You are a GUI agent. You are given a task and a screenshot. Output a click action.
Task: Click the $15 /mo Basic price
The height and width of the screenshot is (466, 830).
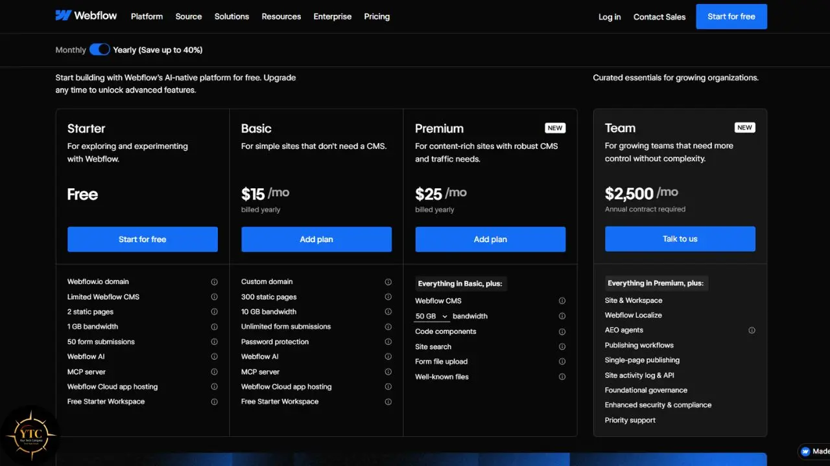point(265,194)
